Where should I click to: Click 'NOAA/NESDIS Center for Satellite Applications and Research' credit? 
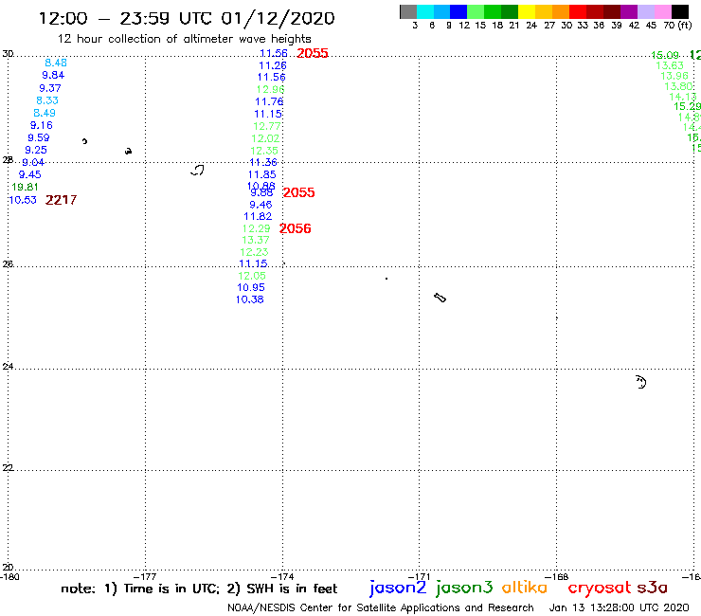pyautogui.click(x=381, y=608)
